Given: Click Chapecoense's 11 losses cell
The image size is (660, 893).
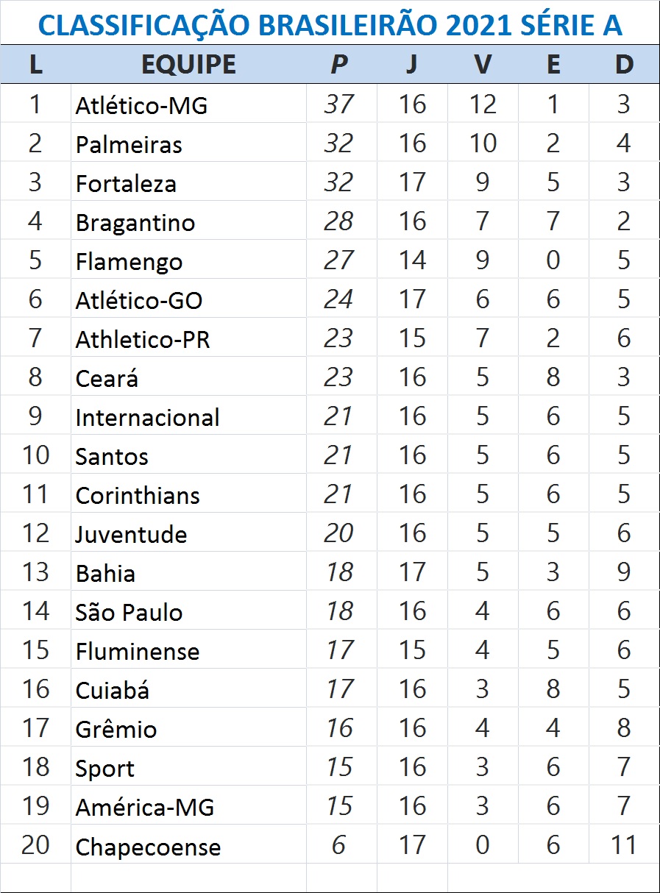Looking at the screenshot, I should coord(624,845).
